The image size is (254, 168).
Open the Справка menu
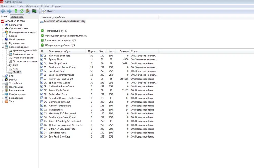(57, 6)
